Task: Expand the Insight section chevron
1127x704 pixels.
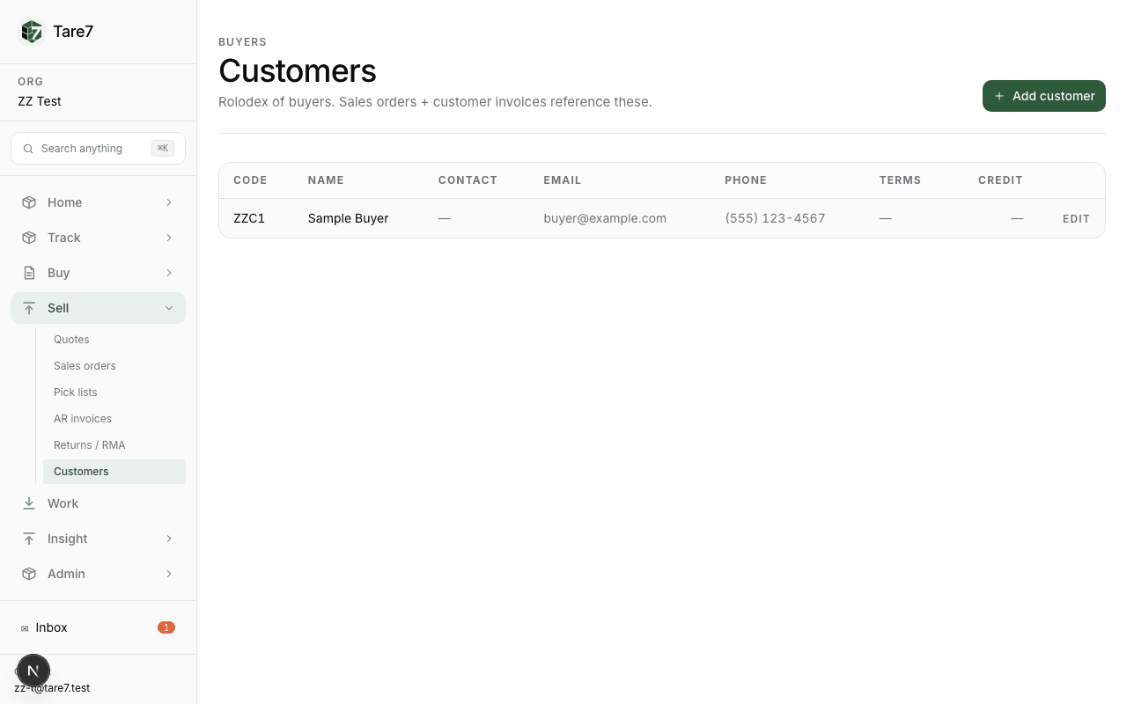Action: tap(169, 539)
